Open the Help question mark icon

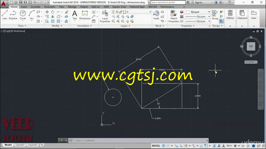pos(229,2)
